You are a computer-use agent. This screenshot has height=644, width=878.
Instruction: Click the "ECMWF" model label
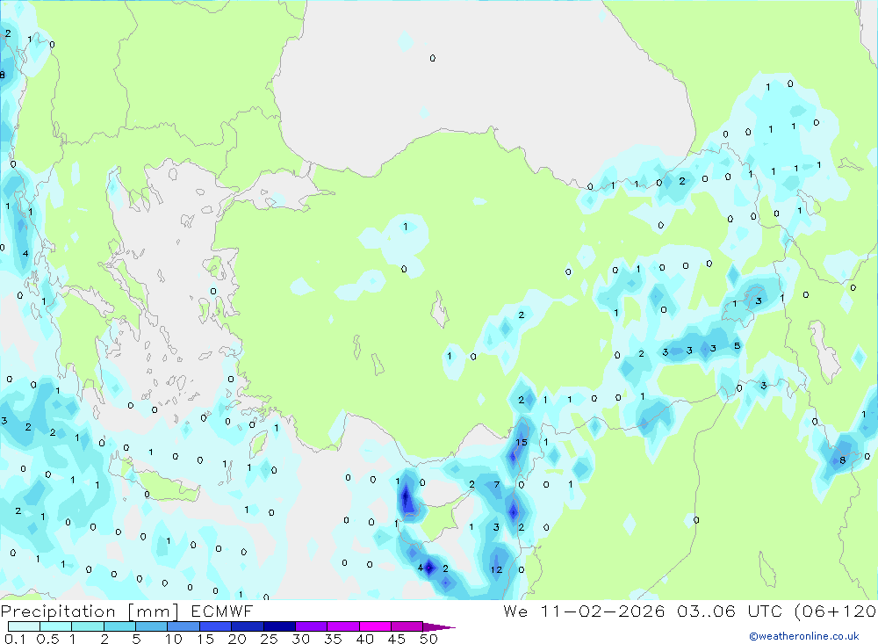coord(222,611)
